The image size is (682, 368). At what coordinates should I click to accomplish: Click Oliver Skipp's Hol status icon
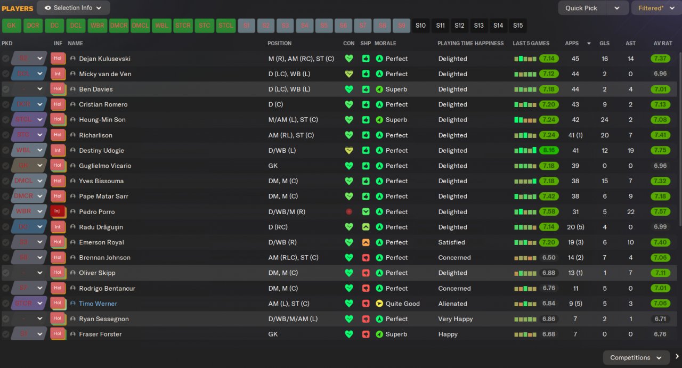(x=58, y=273)
